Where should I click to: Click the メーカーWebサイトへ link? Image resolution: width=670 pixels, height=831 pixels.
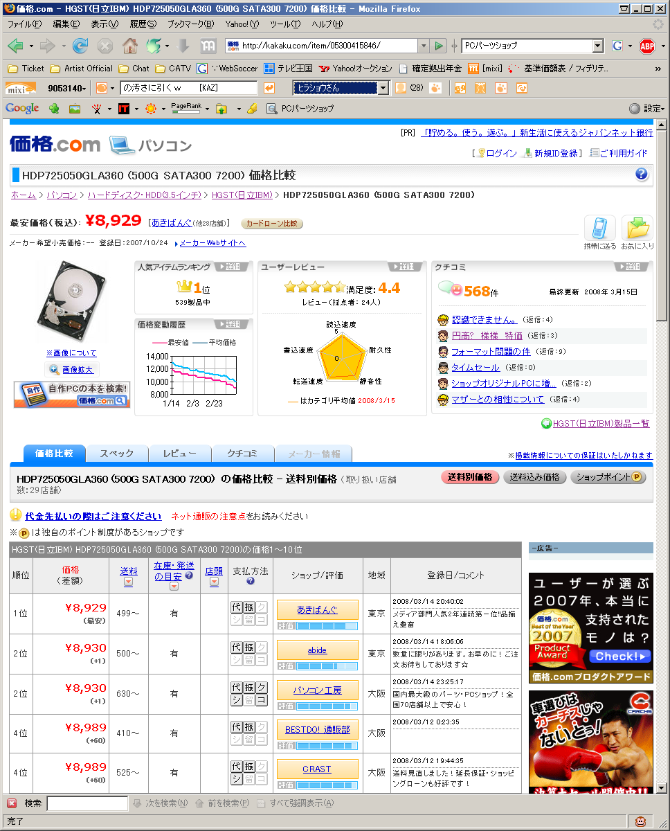point(212,243)
